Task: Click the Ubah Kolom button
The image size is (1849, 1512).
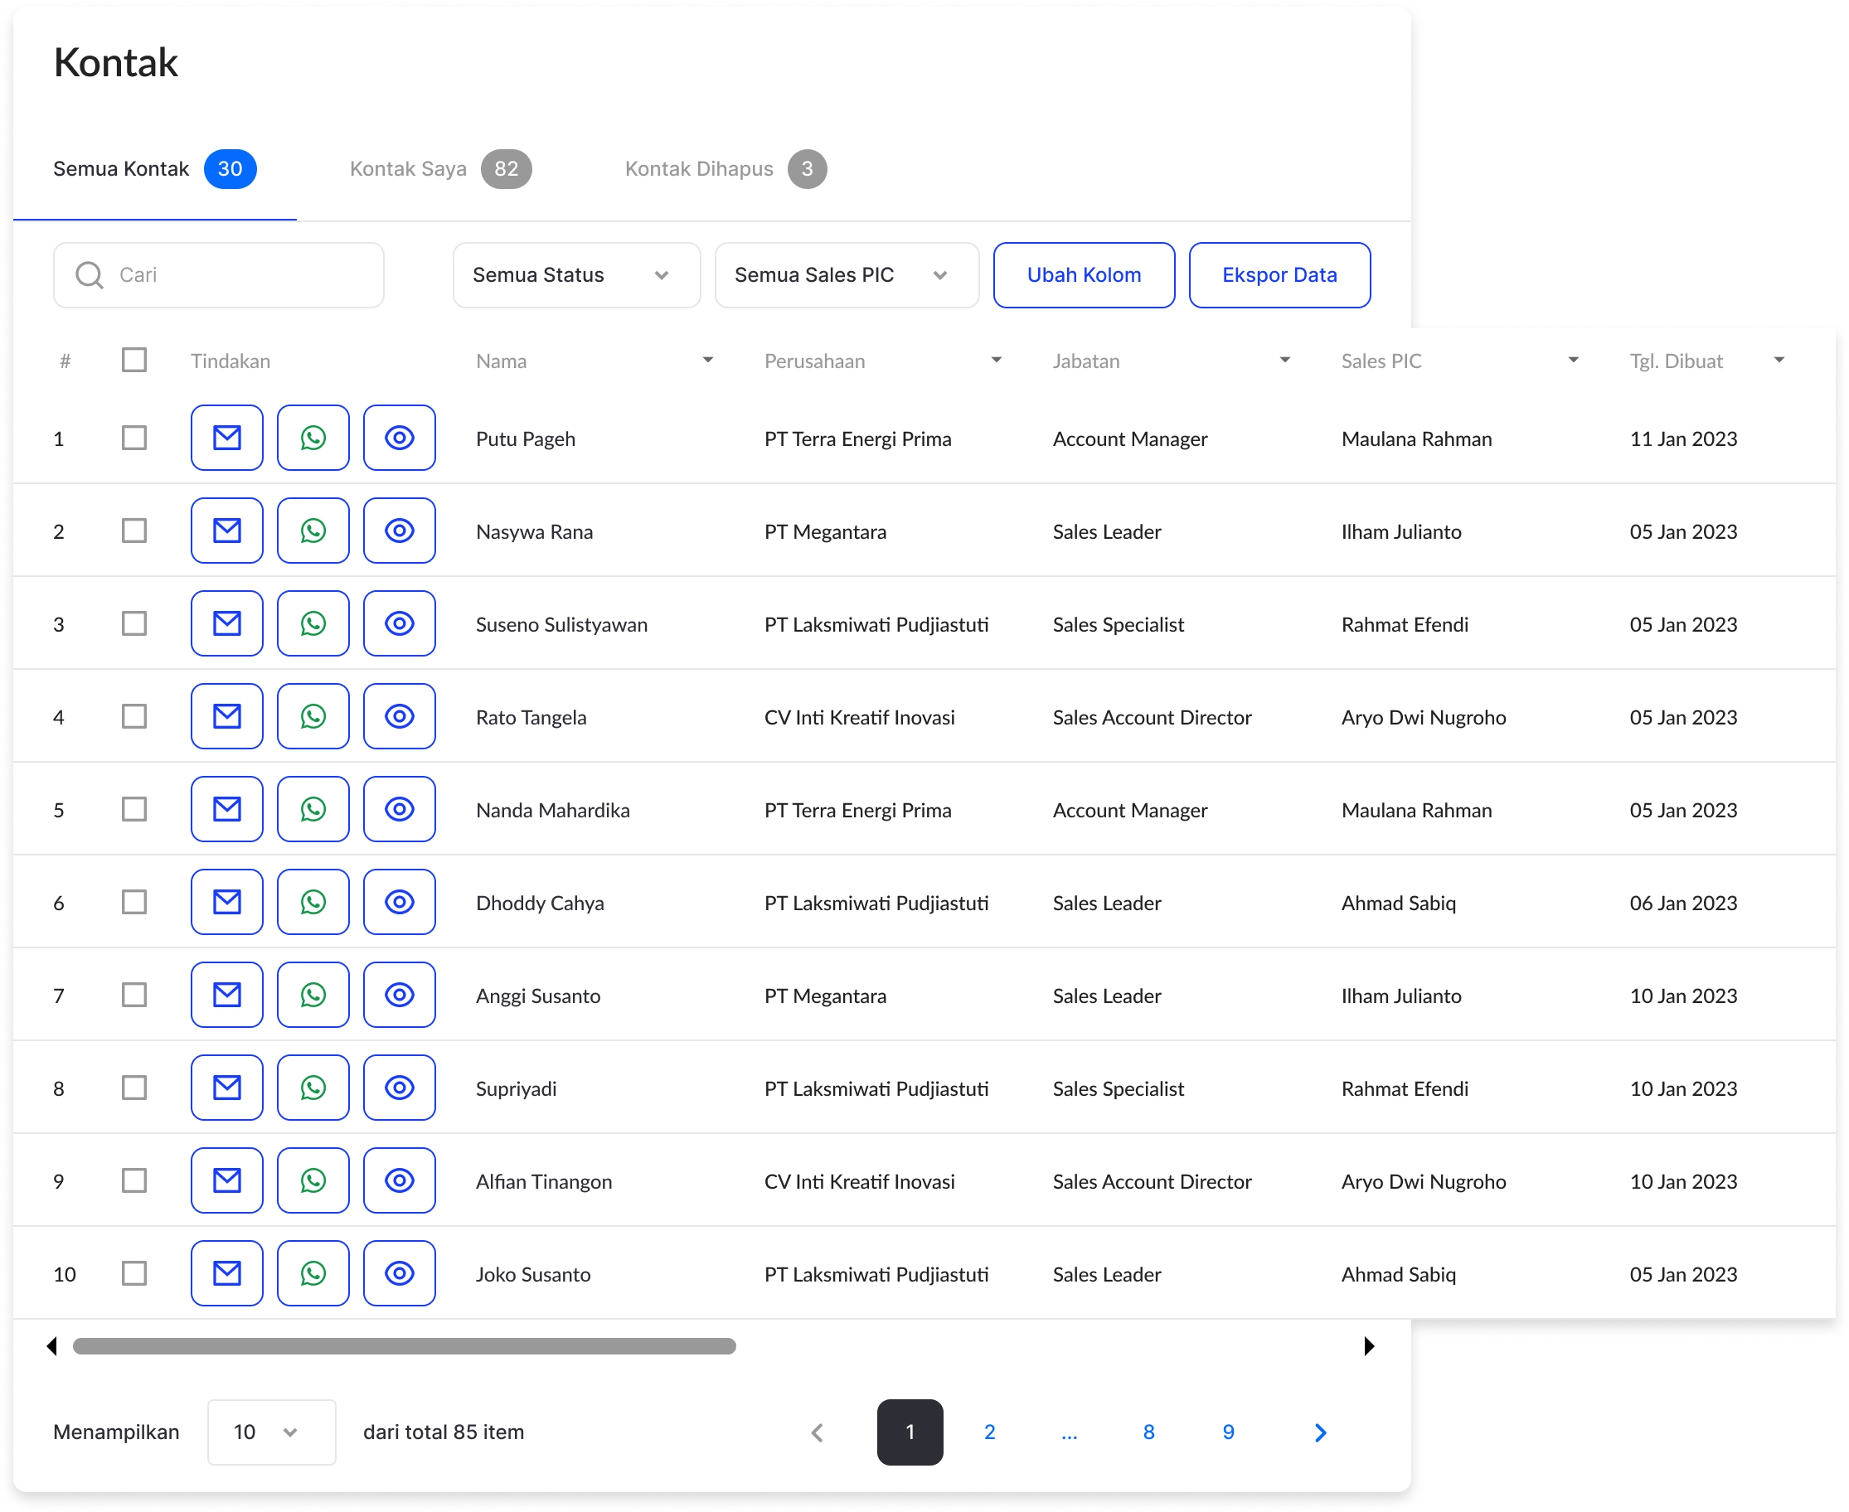Action: tap(1084, 275)
